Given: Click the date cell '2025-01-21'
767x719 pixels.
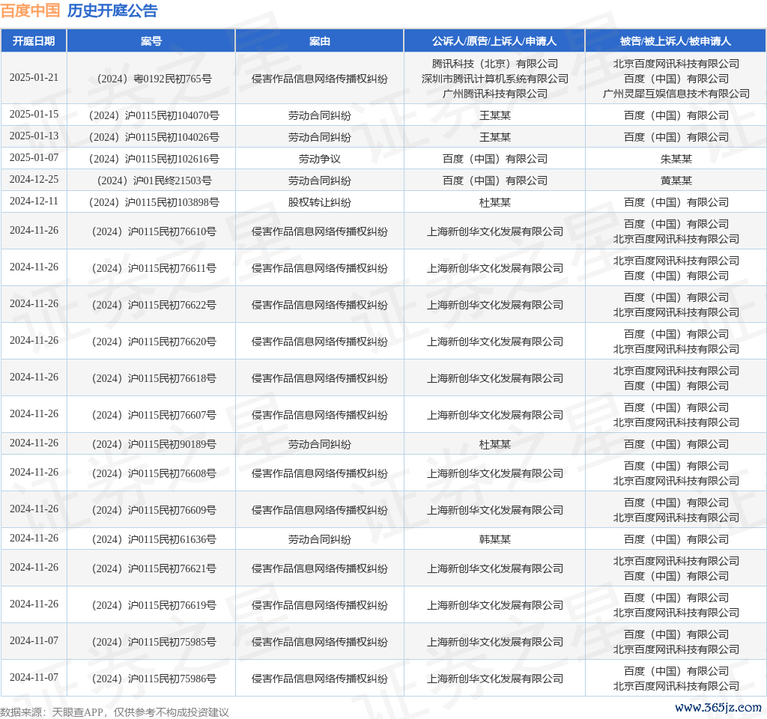Looking at the screenshot, I should click(34, 78).
